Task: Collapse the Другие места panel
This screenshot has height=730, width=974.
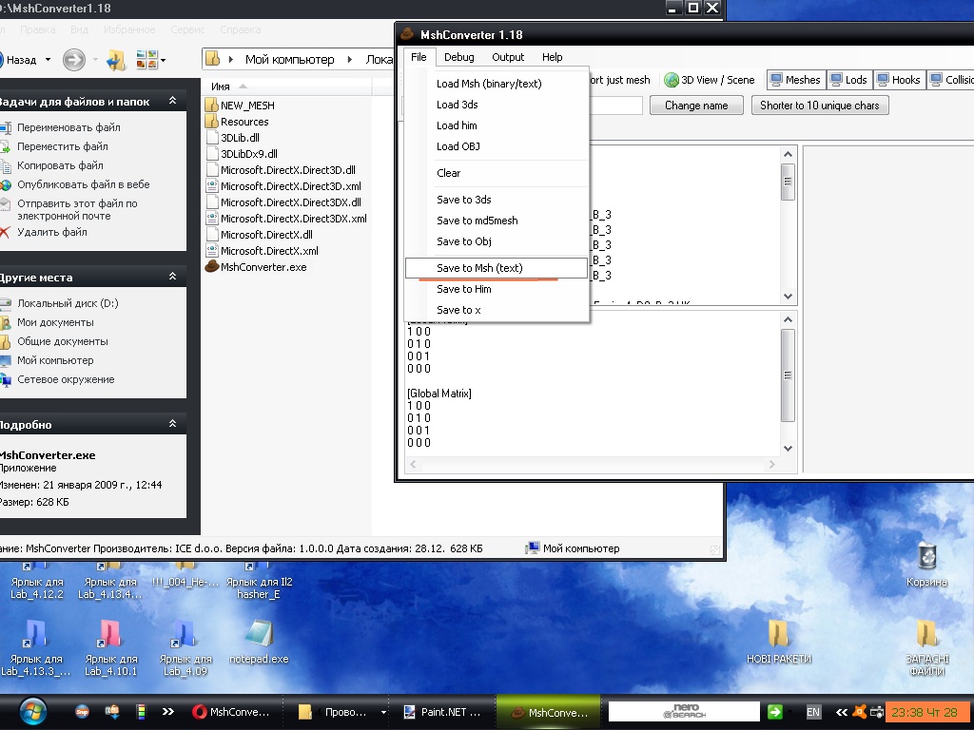Action: (172, 277)
